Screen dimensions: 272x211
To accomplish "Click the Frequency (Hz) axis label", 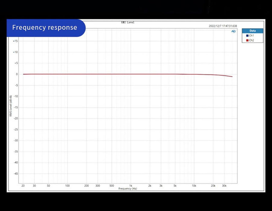I will 128,189.
